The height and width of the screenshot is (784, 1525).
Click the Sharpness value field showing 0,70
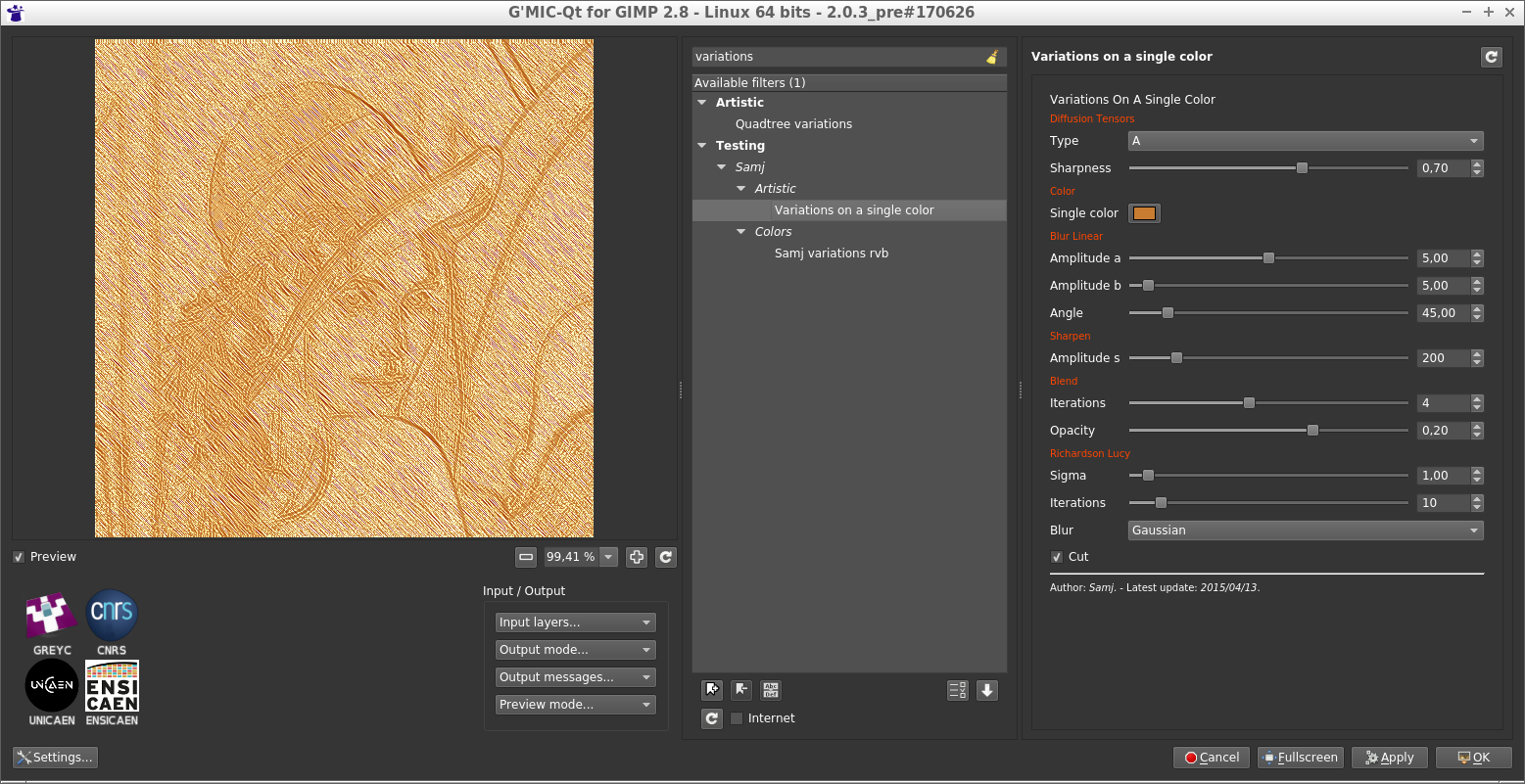pyautogui.click(x=1444, y=168)
